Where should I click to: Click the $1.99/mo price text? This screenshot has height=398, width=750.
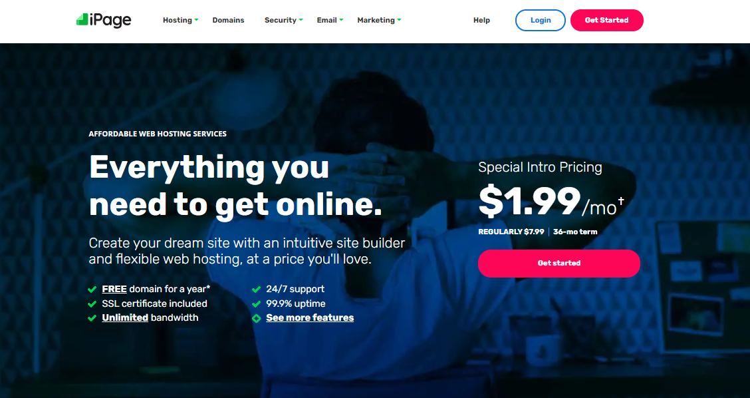point(551,202)
